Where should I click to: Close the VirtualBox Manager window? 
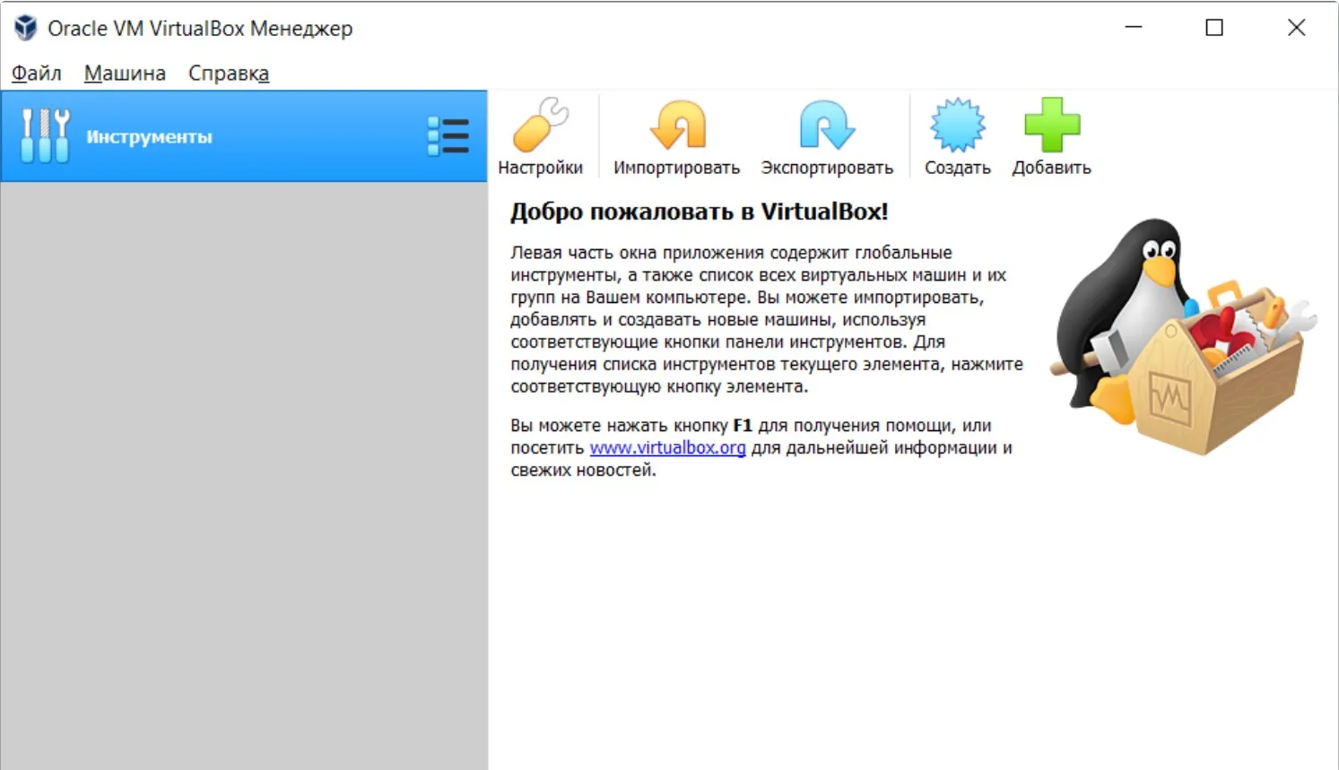pyautogui.click(x=1296, y=28)
